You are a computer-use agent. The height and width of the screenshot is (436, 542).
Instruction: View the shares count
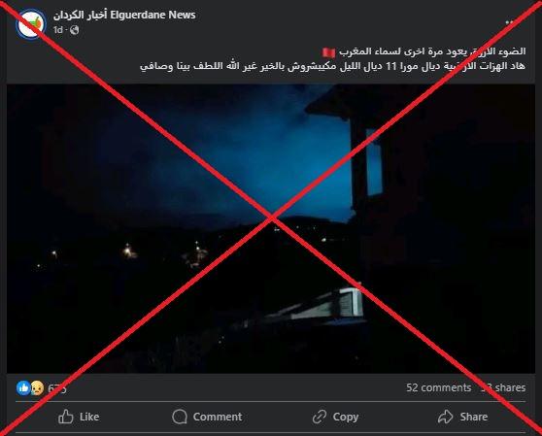pos(503,387)
